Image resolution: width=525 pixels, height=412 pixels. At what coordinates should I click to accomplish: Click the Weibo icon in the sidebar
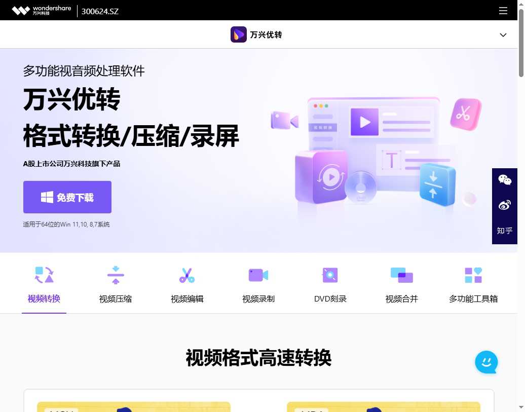[x=504, y=205]
